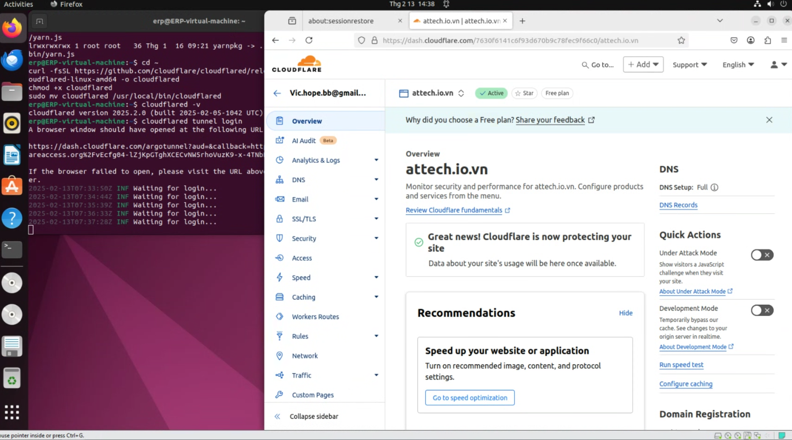Select the Security shield icon
Screen dimensions: 792x440
click(279, 238)
